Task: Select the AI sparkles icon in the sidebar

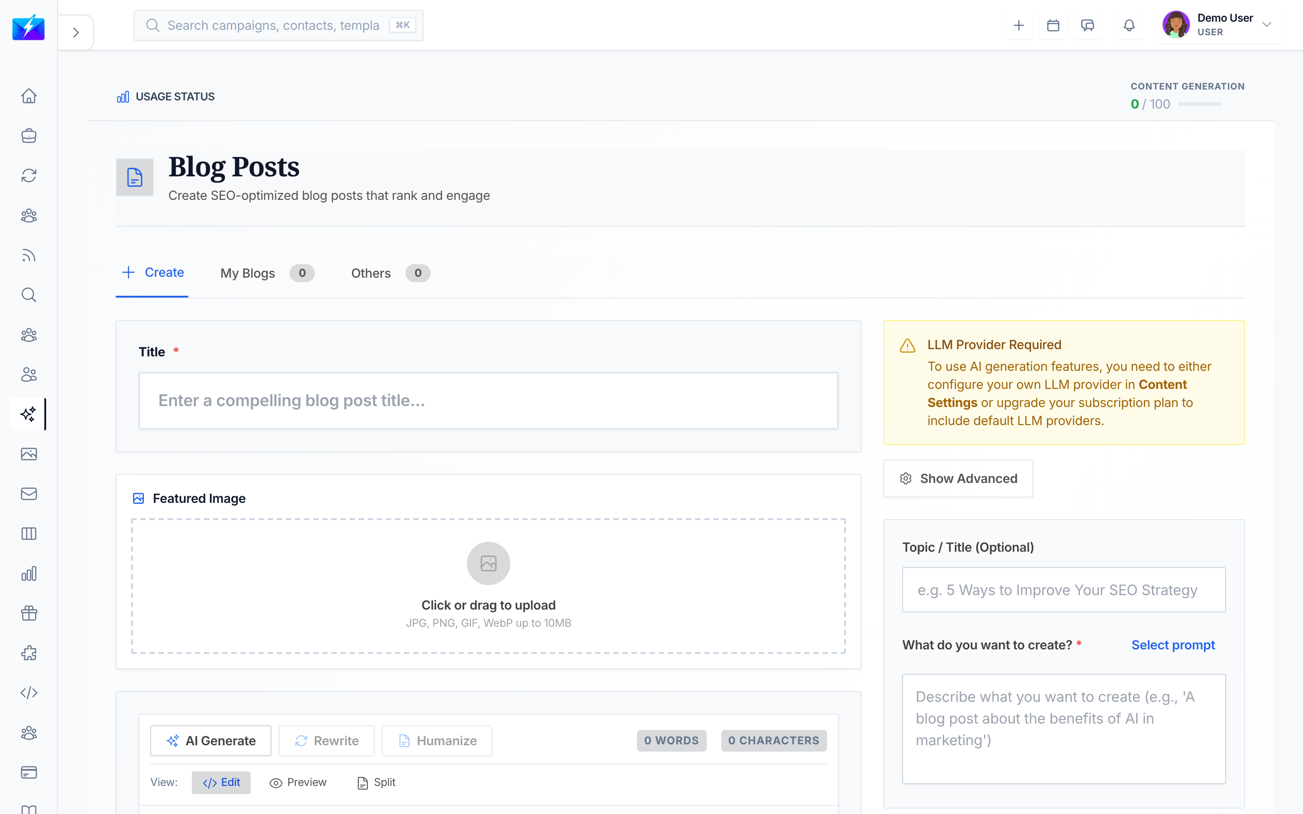Action: click(x=28, y=414)
